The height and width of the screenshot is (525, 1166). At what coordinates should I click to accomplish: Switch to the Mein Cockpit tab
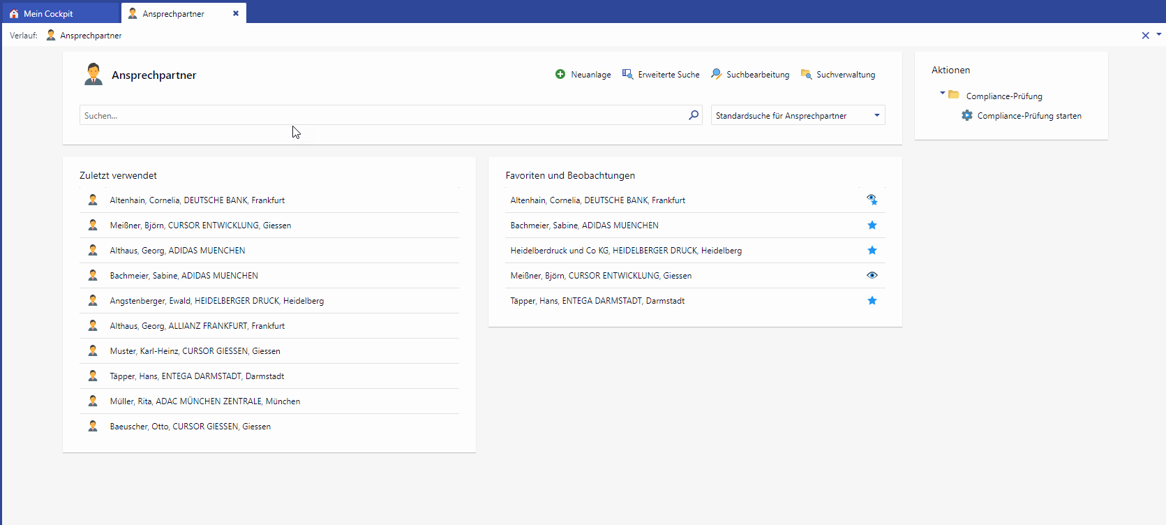click(49, 13)
